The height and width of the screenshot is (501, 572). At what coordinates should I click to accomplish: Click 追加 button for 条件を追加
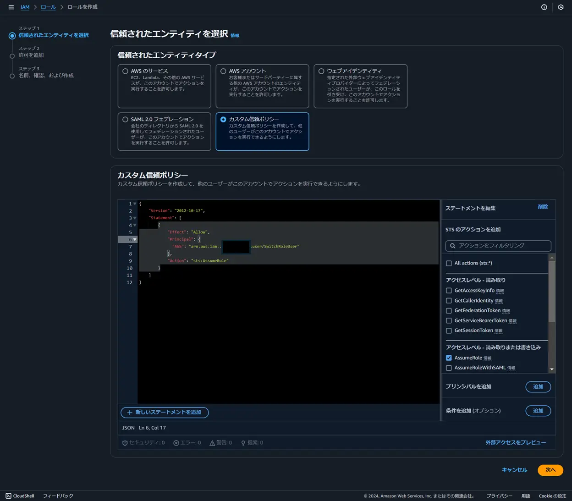pos(538,411)
